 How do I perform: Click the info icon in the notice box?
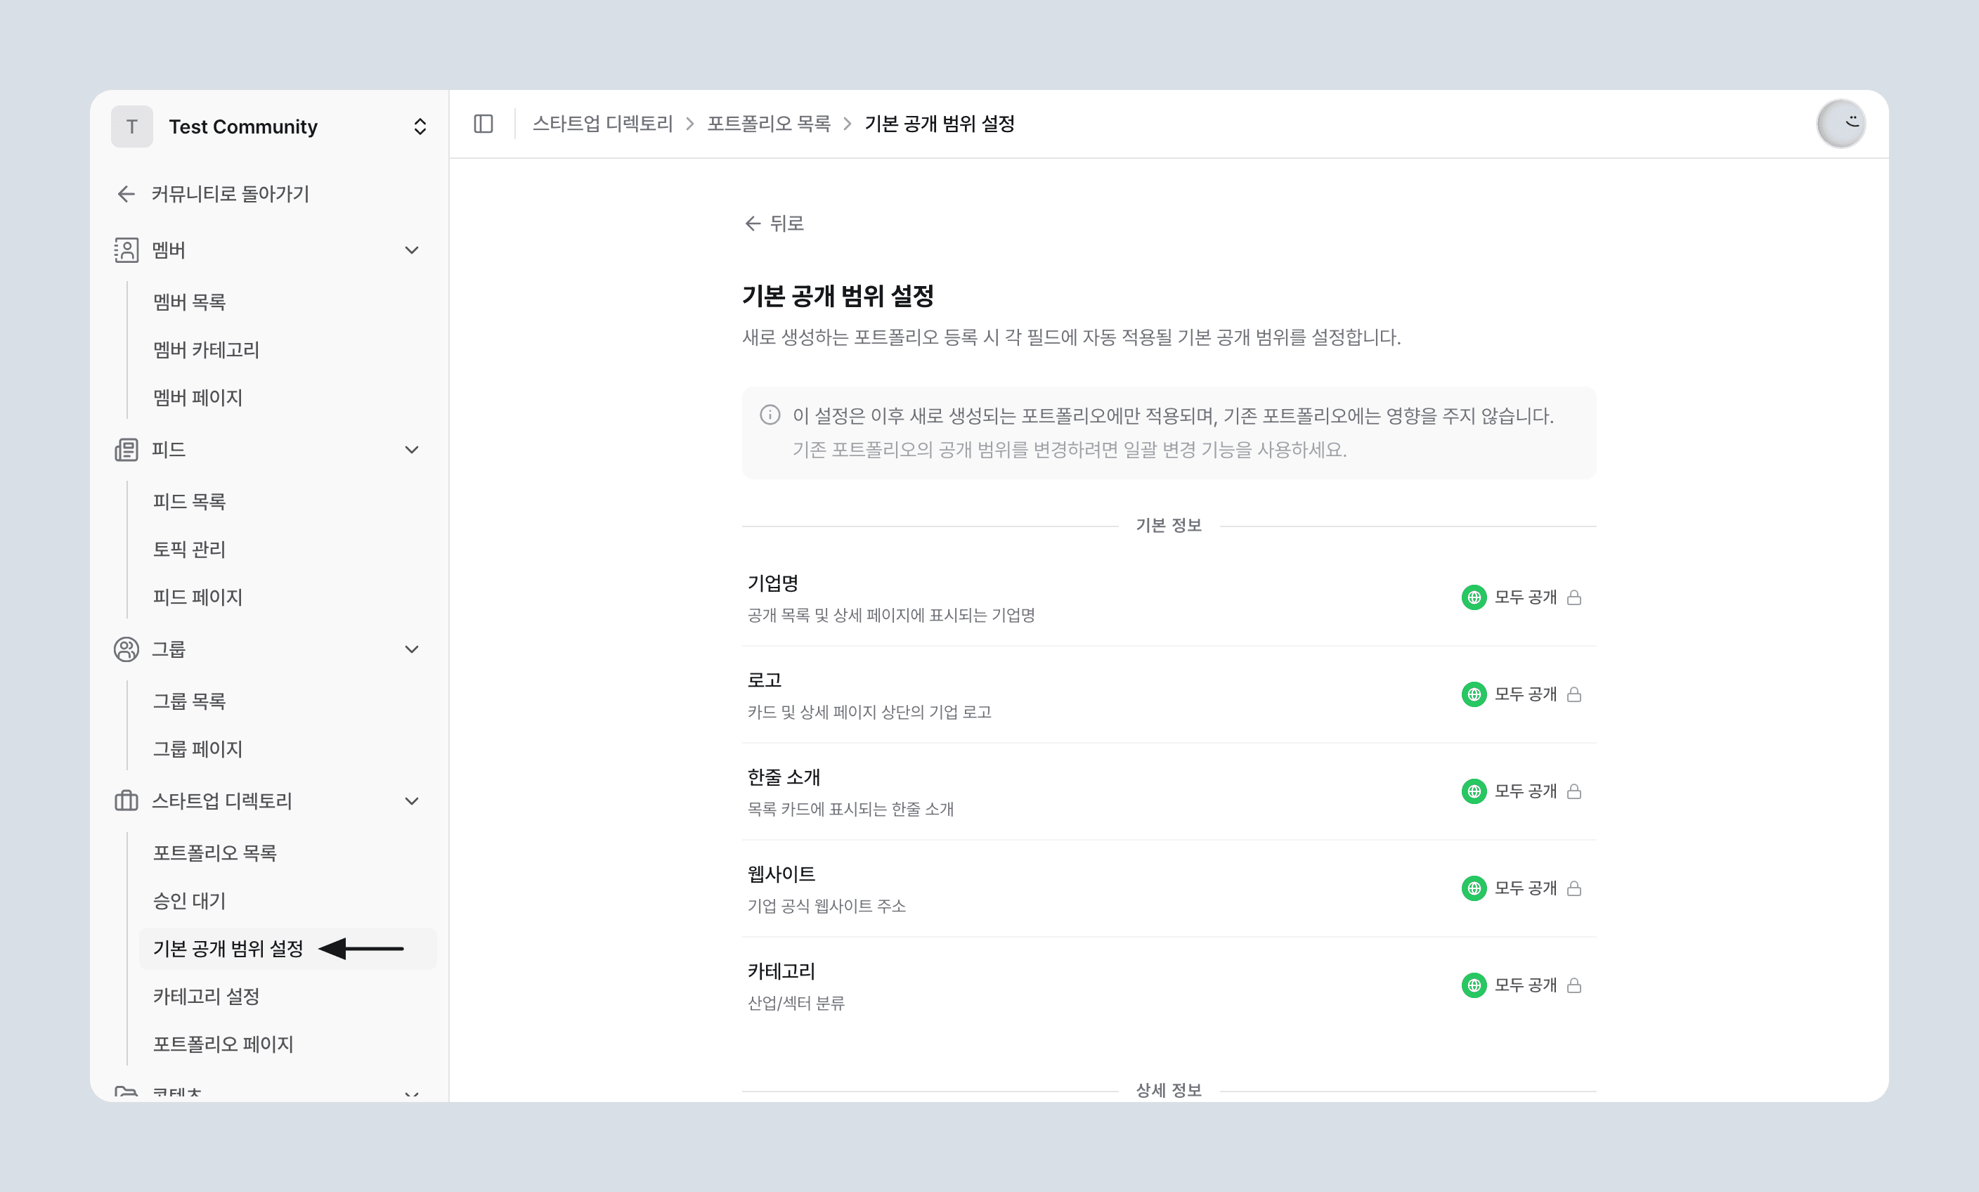[770, 415]
